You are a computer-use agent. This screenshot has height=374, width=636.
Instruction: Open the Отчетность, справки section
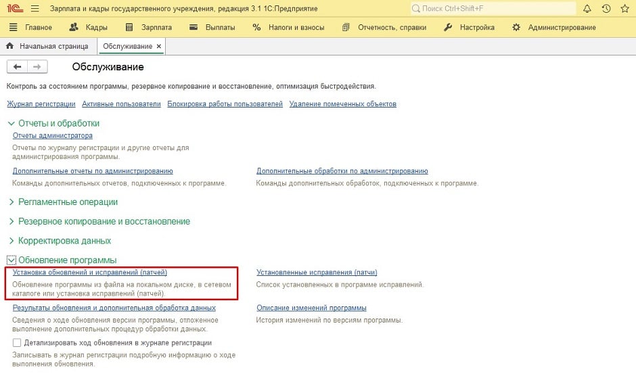[x=384, y=27]
